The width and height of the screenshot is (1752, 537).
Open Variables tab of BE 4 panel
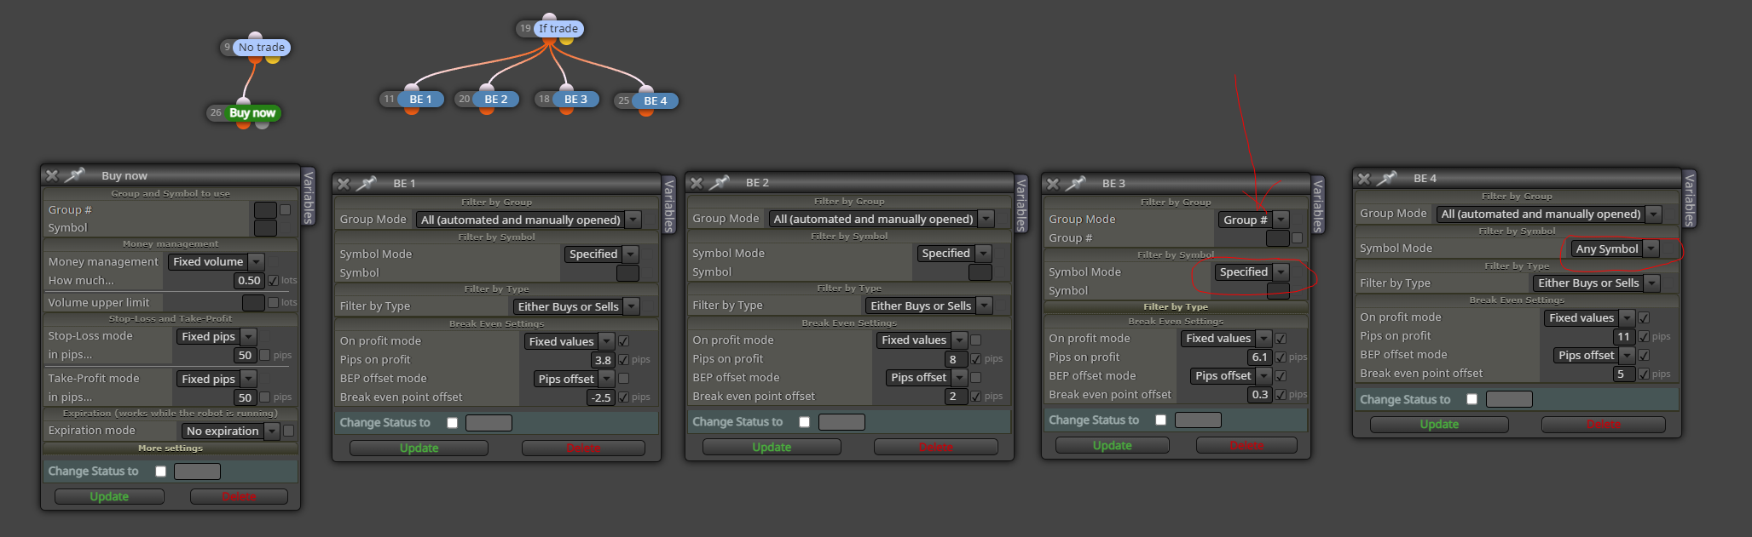pyautogui.click(x=1689, y=199)
